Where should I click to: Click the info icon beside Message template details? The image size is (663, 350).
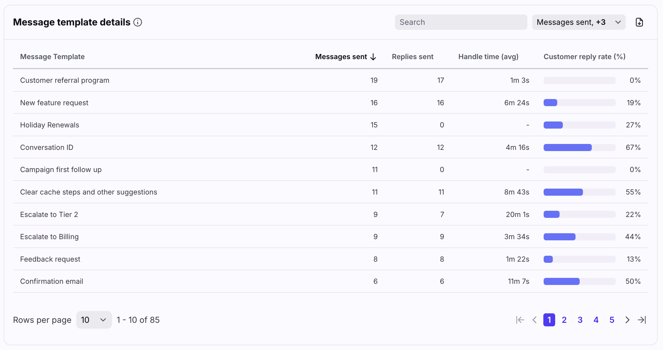click(x=138, y=22)
